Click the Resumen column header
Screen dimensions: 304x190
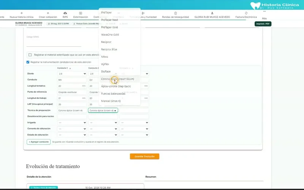[x=150, y=177]
